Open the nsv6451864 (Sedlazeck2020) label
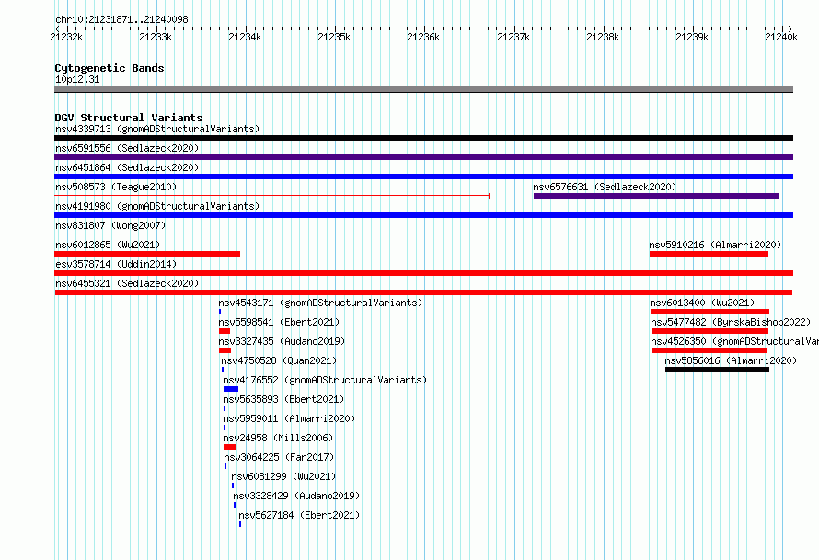This screenshot has width=819, height=560. point(127,167)
